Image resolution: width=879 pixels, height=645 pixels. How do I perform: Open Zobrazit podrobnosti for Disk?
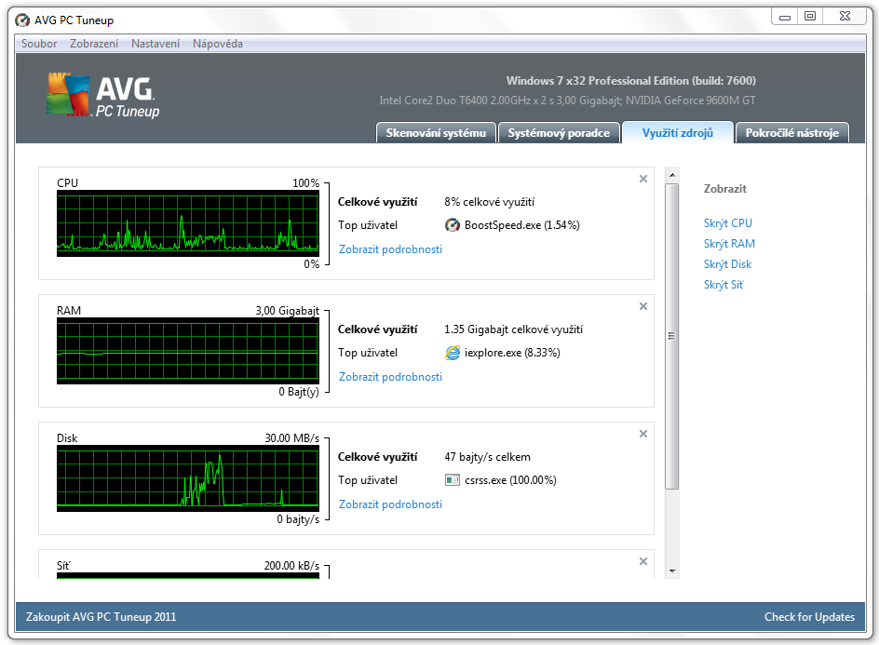click(x=390, y=504)
